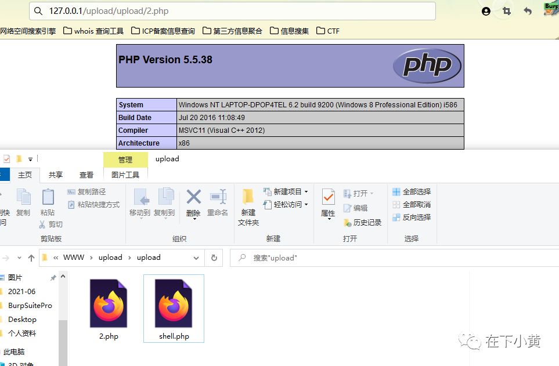Open the quick access toolbar customize dropdown
The width and height of the screenshot is (559, 366).
tap(30, 160)
